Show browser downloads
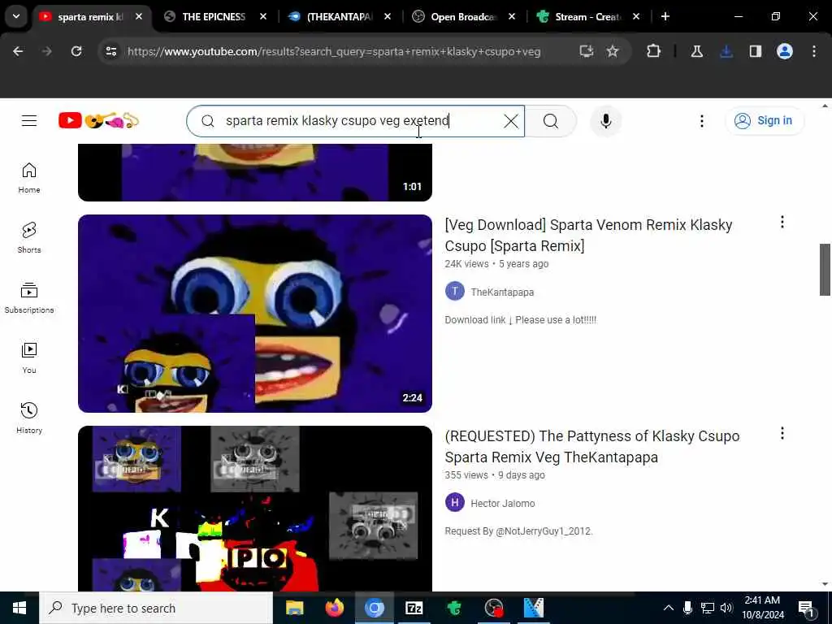The height and width of the screenshot is (624, 832). 726,51
